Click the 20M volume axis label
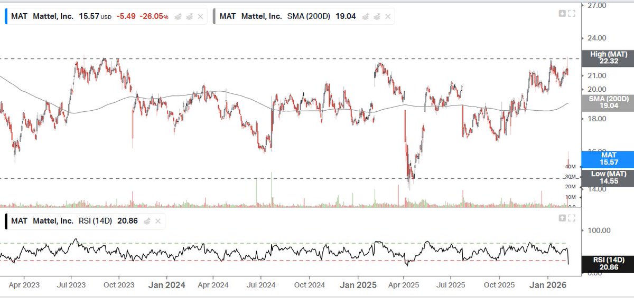Screen dimensions: 634x298 [x=570, y=187]
